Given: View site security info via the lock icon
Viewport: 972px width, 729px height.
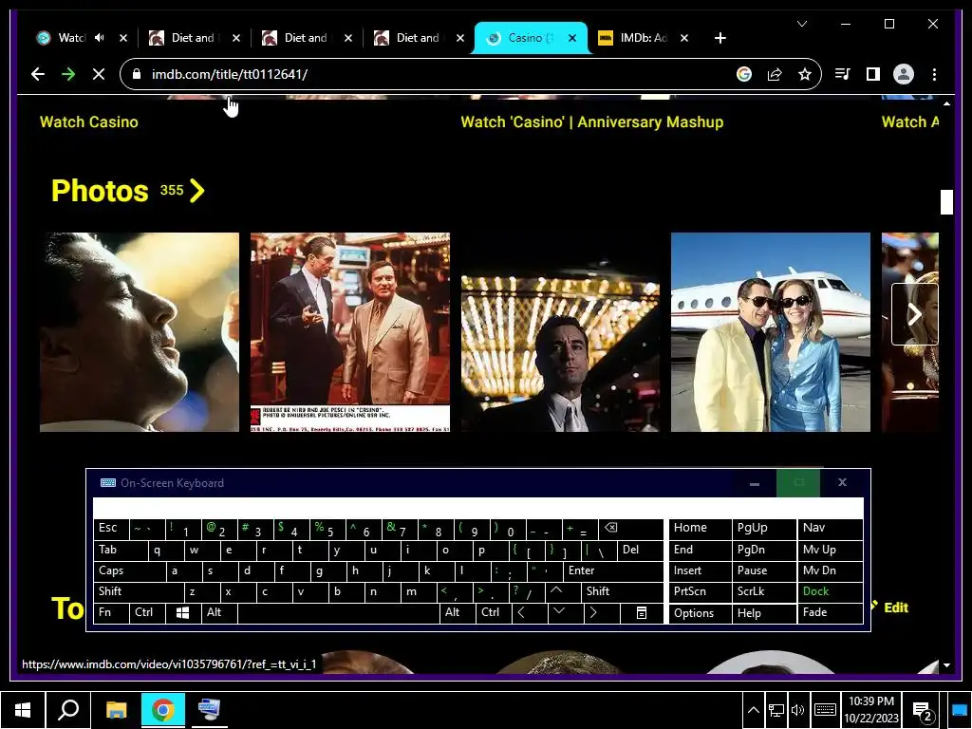Looking at the screenshot, I should (x=137, y=74).
